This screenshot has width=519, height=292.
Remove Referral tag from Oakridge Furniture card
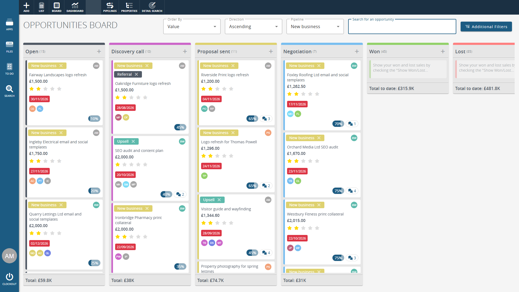pyautogui.click(x=137, y=74)
